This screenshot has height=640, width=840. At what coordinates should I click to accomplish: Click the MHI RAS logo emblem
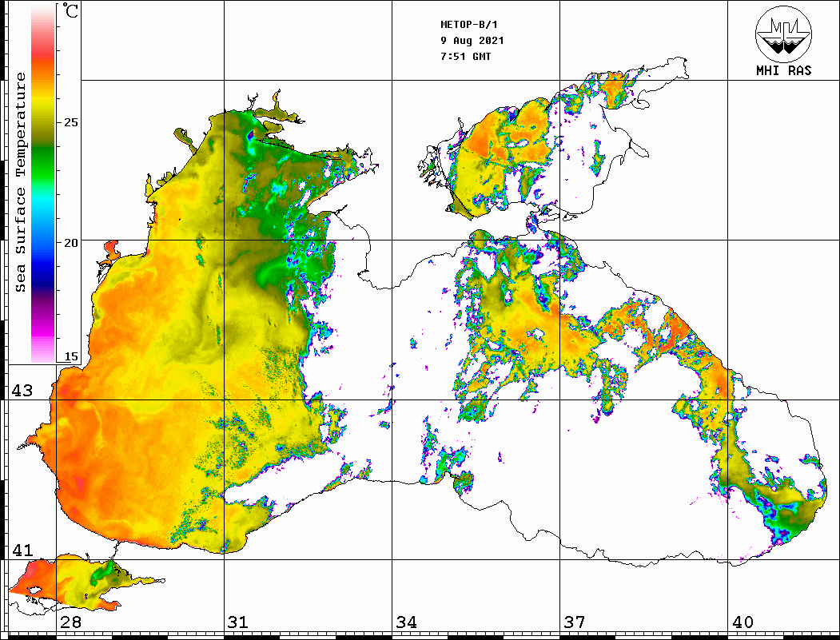(x=784, y=34)
